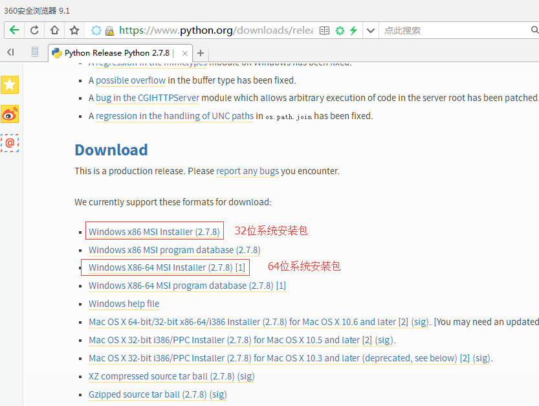Click (sig) link for Mac OS X 10.6 installer
Viewport: 539px width, 406px height.
420,322
